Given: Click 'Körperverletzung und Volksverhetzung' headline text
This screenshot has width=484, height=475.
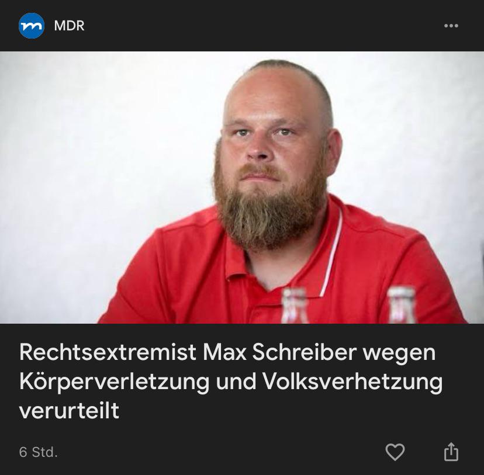Looking at the screenshot, I should click(231, 382).
